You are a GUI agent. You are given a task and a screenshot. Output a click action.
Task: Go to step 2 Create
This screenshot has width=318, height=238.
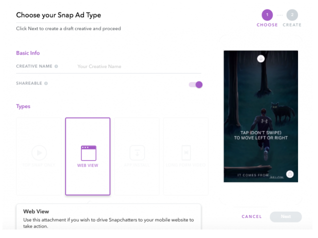(x=292, y=15)
